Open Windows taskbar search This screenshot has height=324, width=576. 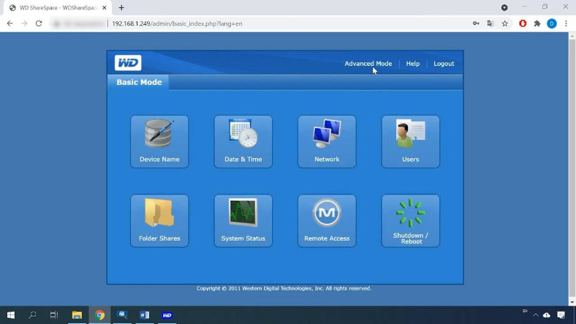[32, 315]
